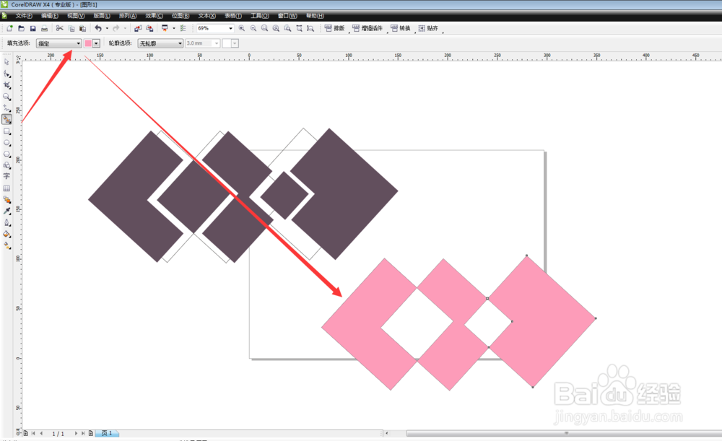The width and height of the screenshot is (722, 441).
Task: Select the Fill bucket tool
Action: coord(6,235)
